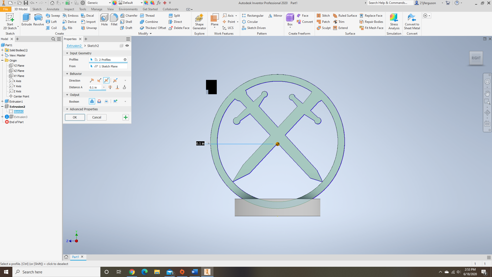Expand Advanced Properties section
492x277 pixels.
pos(67,109)
